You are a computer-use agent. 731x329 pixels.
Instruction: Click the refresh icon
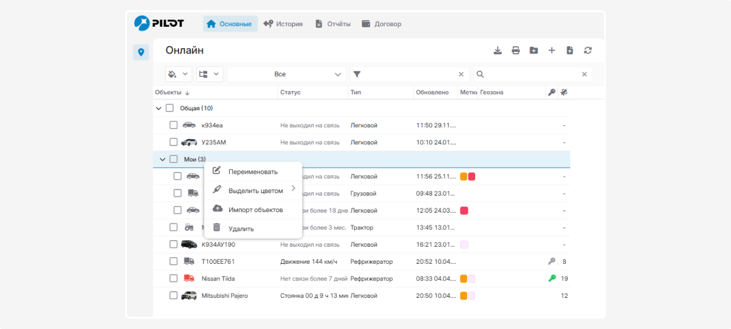(588, 51)
